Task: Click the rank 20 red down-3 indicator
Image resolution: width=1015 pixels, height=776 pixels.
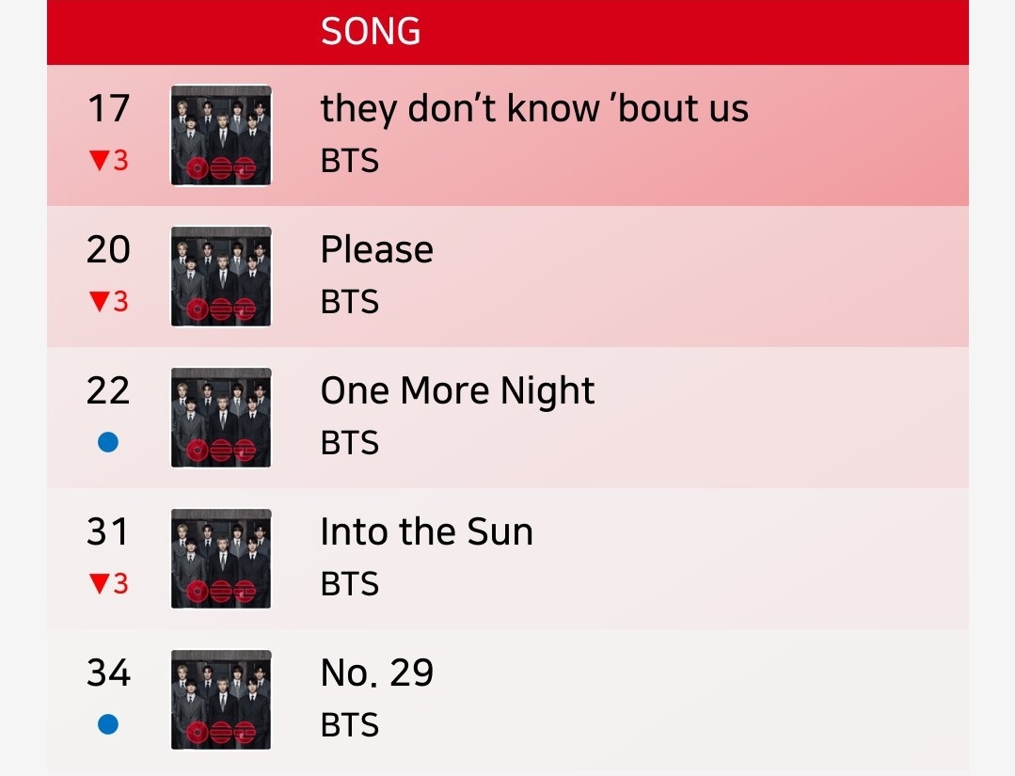Action: tap(109, 301)
